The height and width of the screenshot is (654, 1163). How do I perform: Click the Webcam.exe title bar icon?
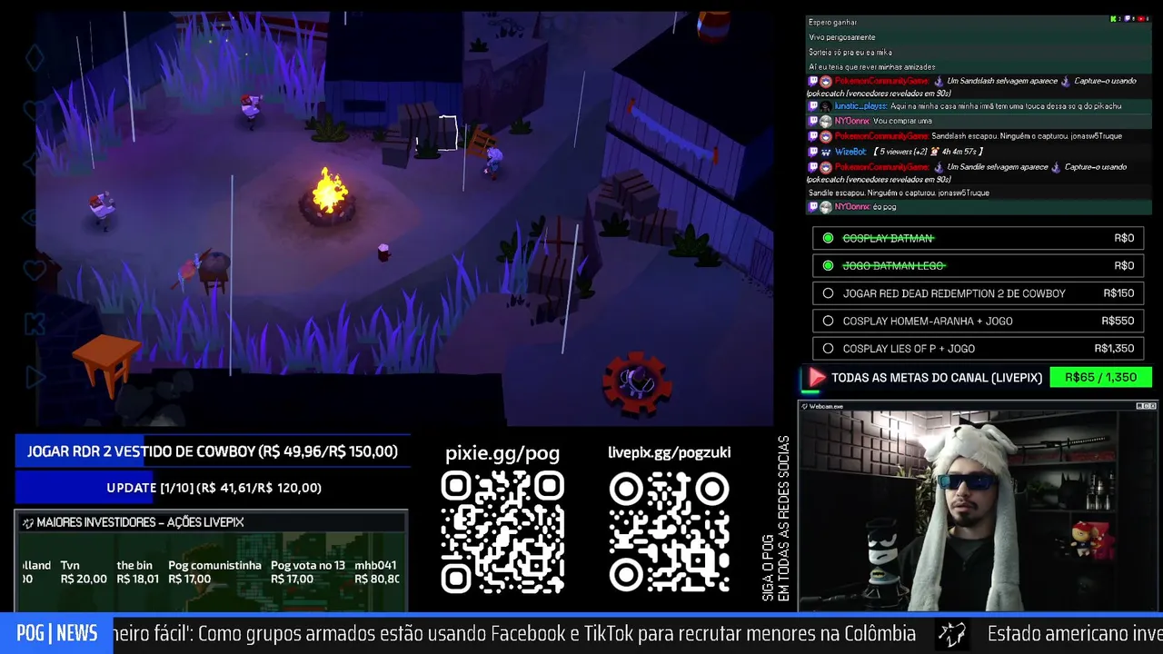point(804,406)
